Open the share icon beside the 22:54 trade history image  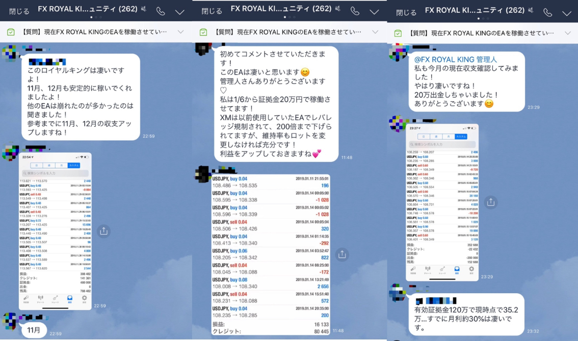[103, 231]
